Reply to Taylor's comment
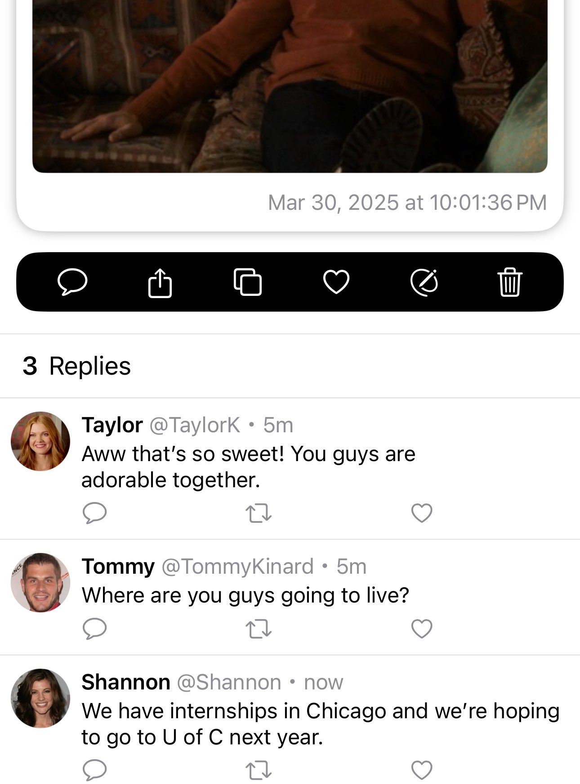Screen dimensions: 580x784 click(95, 513)
